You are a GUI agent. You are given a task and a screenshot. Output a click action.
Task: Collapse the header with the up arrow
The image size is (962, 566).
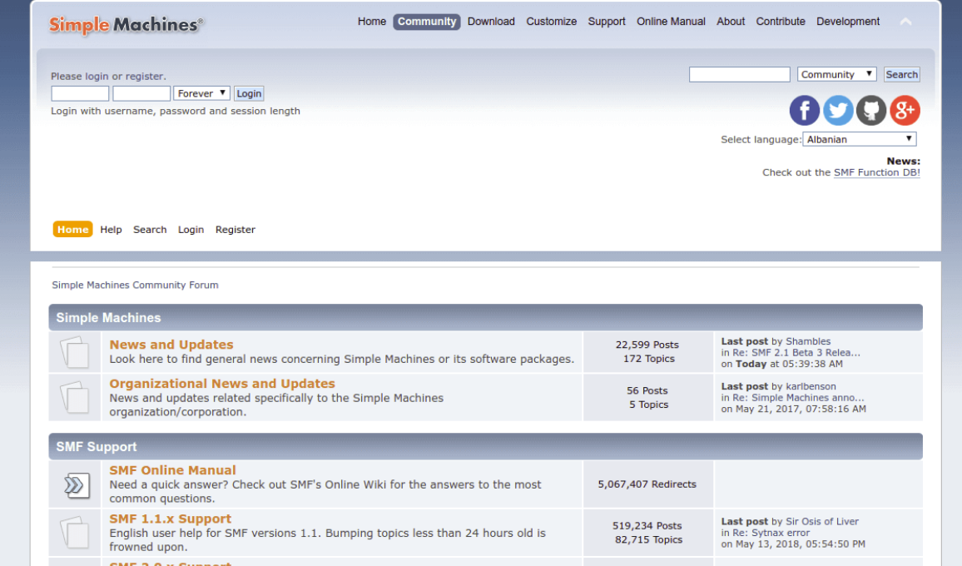(x=905, y=22)
